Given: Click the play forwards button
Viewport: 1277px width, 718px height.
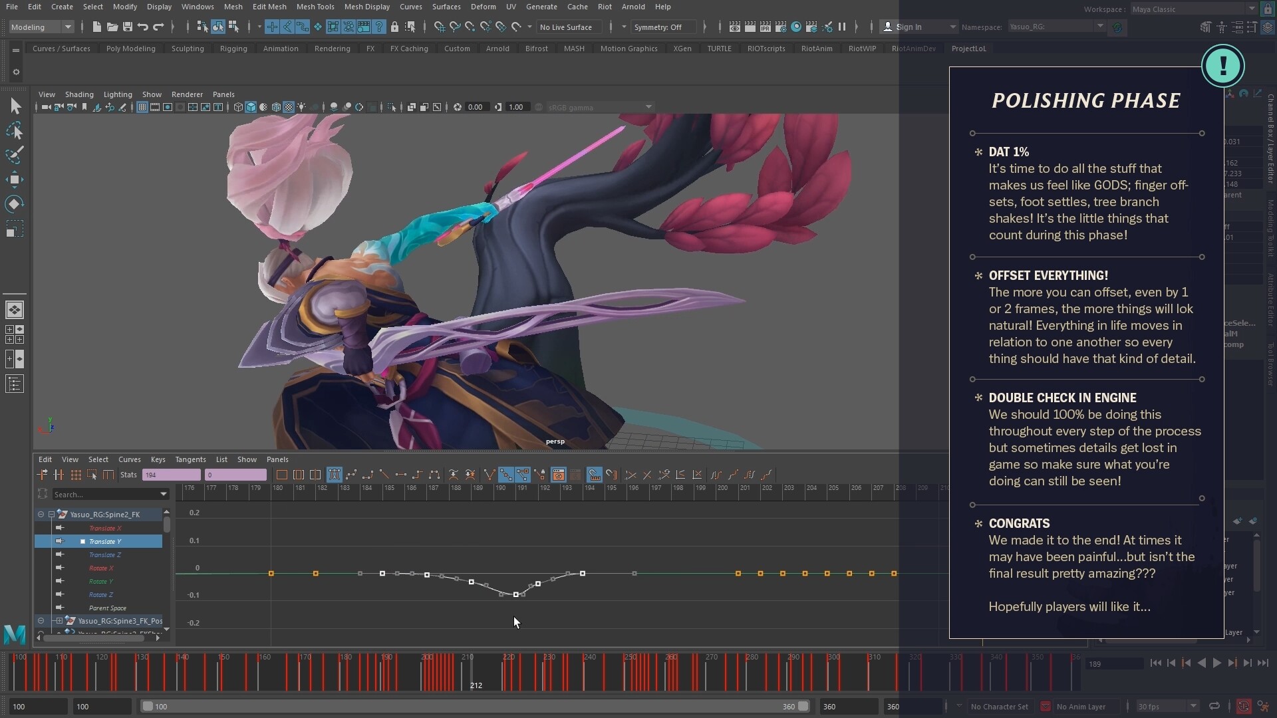Looking at the screenshot, I should point(1216,663).
